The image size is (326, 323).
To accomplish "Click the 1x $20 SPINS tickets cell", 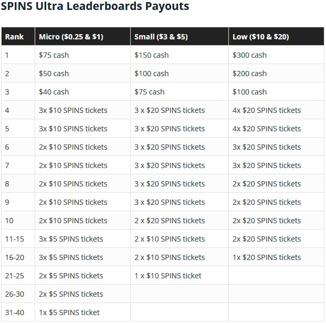I will coord(276,257).
